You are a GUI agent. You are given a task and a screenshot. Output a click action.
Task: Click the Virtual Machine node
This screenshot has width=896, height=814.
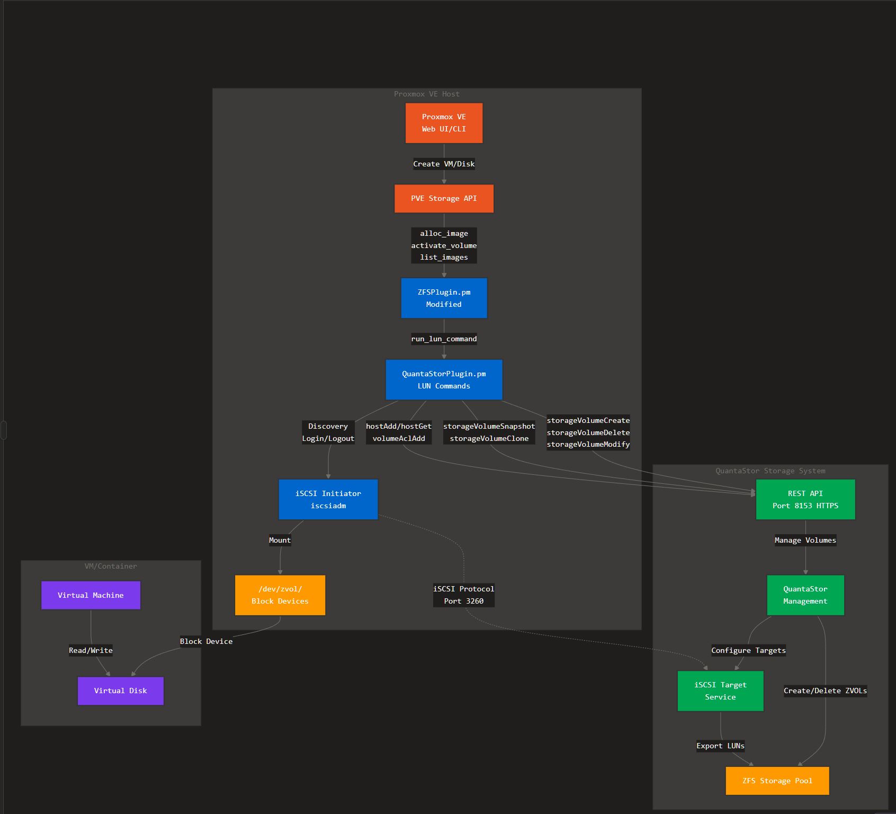point(91,595)
